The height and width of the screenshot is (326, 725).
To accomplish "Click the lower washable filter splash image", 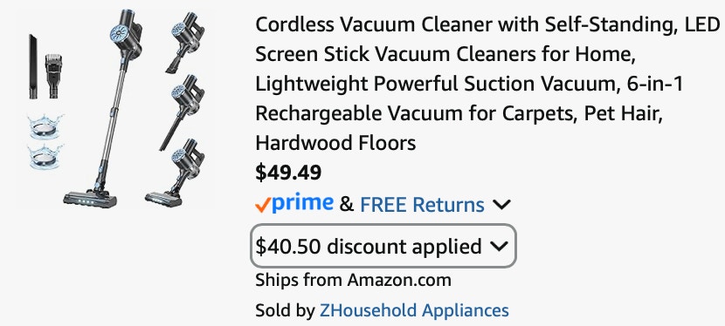I will 45,156.
